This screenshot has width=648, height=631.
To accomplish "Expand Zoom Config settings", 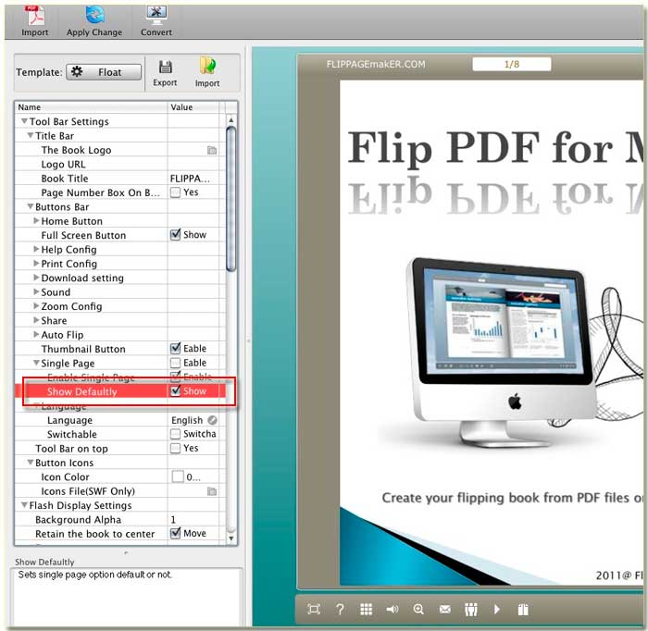I will click(x=36, y=306).
